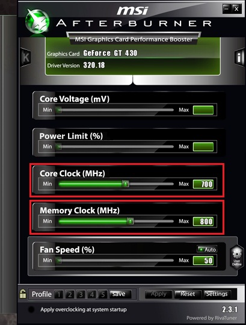The image size is (246, 325).
Task: Open the information i panel icon
Action: pyautogui.click(x=239, y=57)
